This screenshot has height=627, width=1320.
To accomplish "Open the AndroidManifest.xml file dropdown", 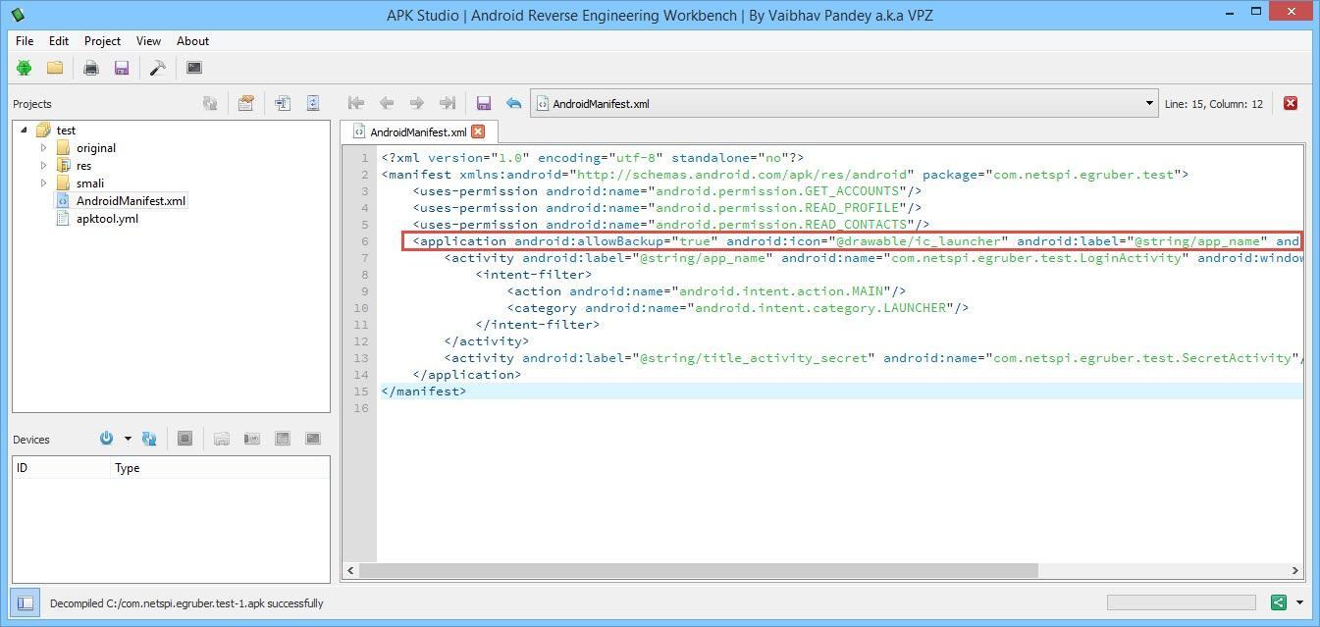I will tap(1149, 104).
